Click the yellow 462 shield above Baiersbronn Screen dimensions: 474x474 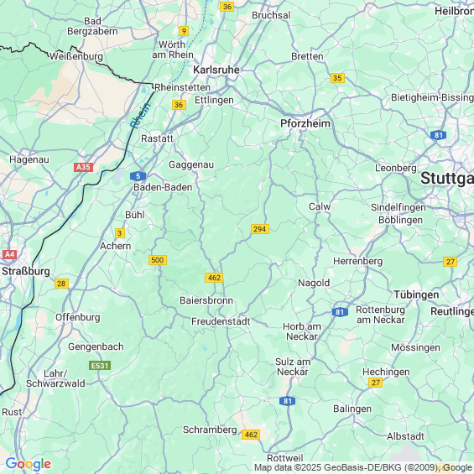pyautogui.click(x=214, y=278)
